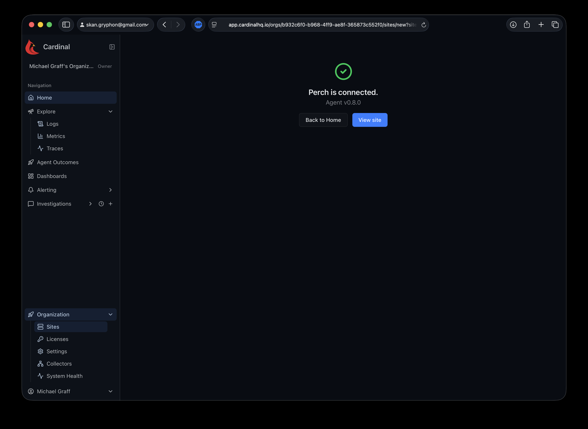Viewport: 588px width, 429px height.
Task: Click the Investigations chat icon
Action: (31, 204)
